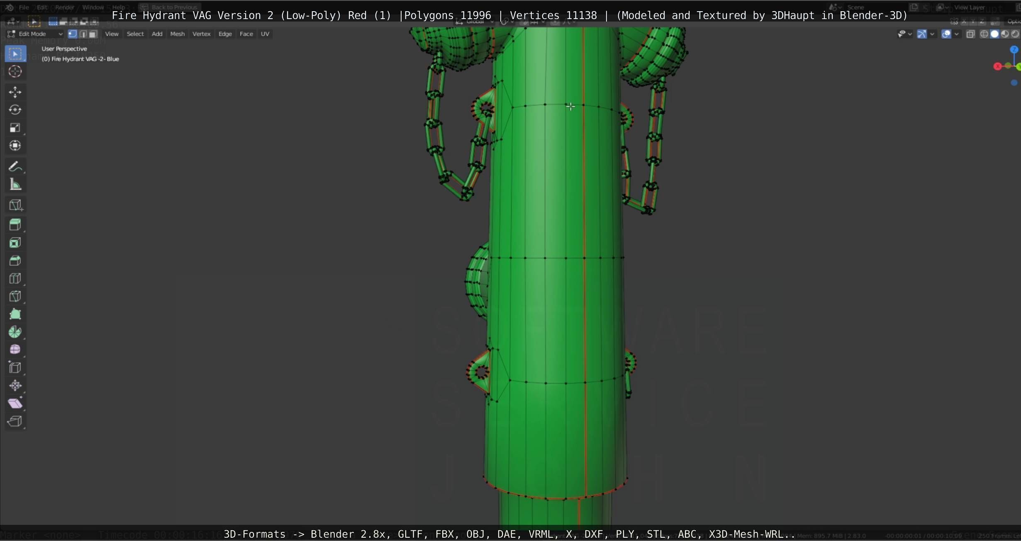Open the Render menu
Screen dimensions: 1021x541
pos(65,7)
